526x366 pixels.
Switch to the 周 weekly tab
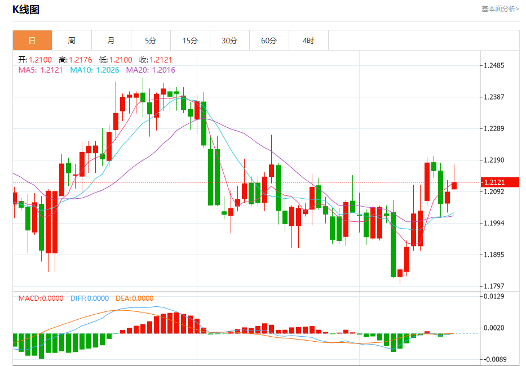(72, 41)
